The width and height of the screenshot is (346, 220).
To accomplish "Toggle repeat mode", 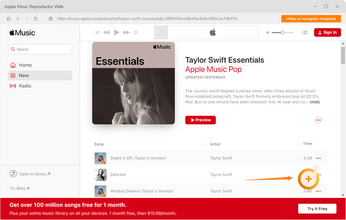I will [x=135, y=32].
